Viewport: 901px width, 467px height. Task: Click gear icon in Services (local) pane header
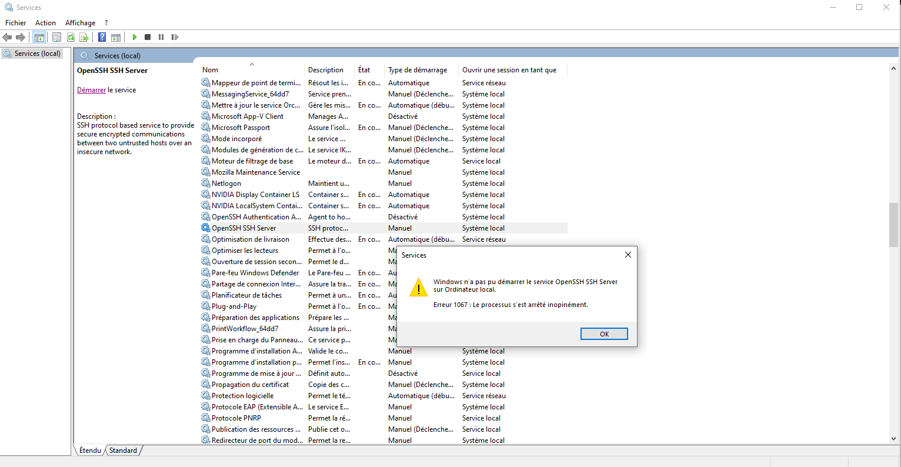[x=84, y=56]
